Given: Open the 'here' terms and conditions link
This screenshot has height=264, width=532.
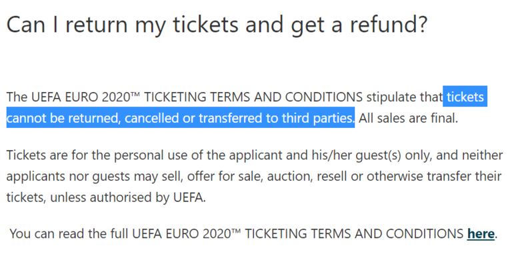Looking at the screenshot, I should (481, 234).
